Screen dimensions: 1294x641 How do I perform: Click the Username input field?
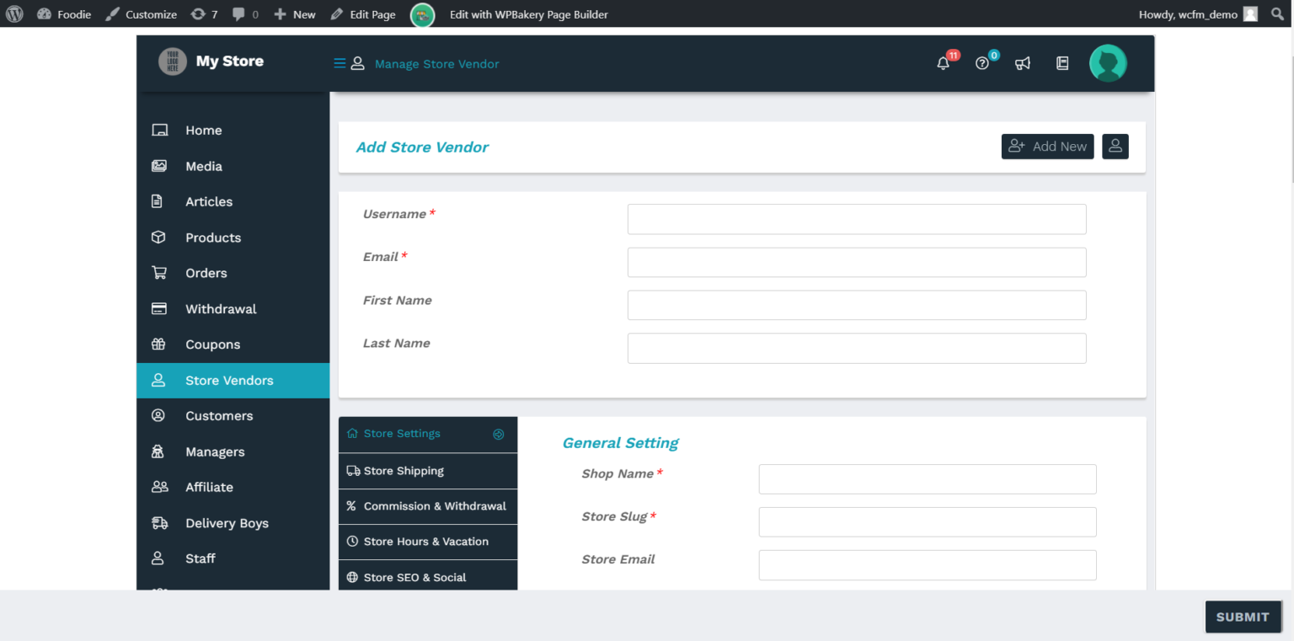[857, 219]
